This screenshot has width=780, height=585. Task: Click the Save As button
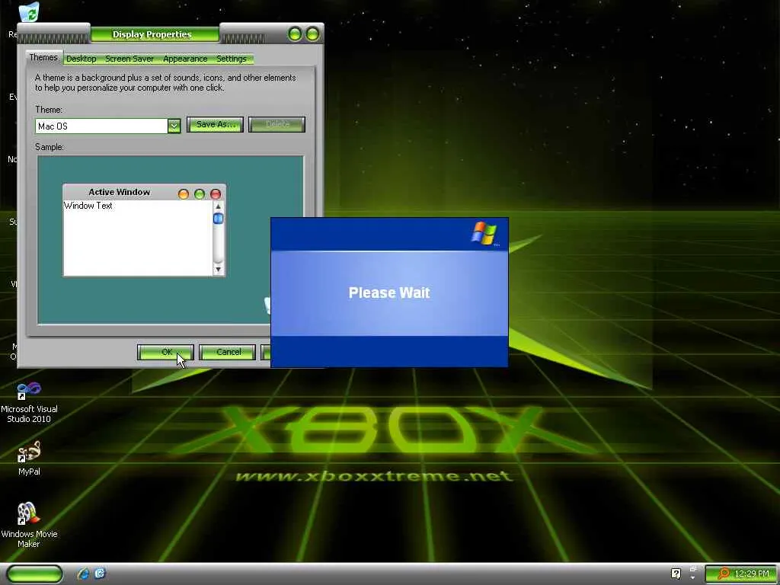click(x=215, y=124)
